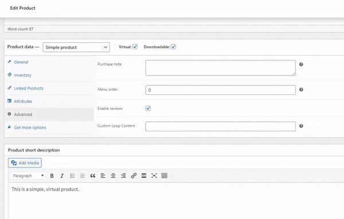
Task: Select the Advanced tab
Action: pos(49,114)
